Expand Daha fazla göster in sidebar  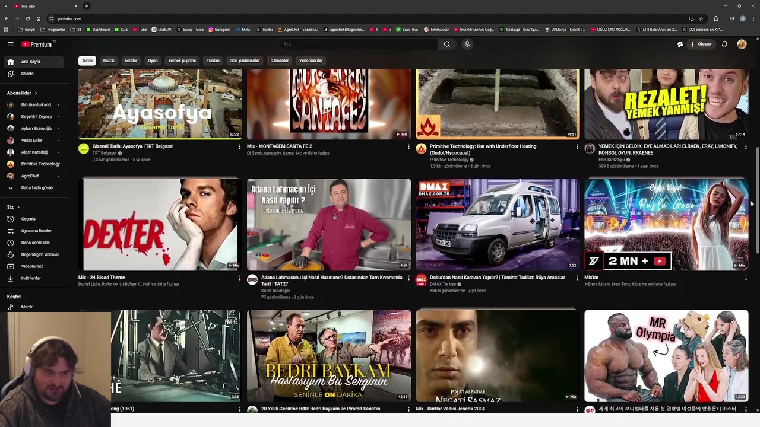click(34, 188)
